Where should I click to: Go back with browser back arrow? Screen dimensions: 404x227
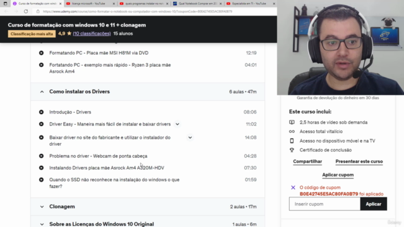coord(6,11)
